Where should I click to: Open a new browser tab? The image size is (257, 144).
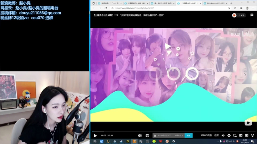[231, 3]
